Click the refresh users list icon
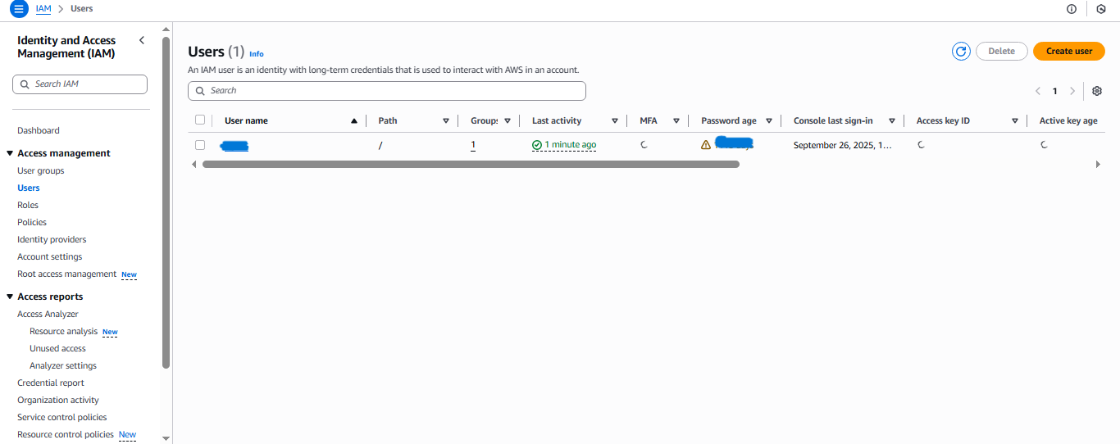 pyautogui.click(x=961, y=51)
